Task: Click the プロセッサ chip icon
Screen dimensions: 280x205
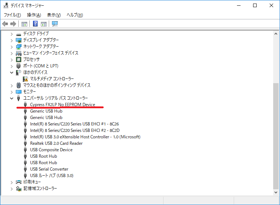Action: [19, 59]
